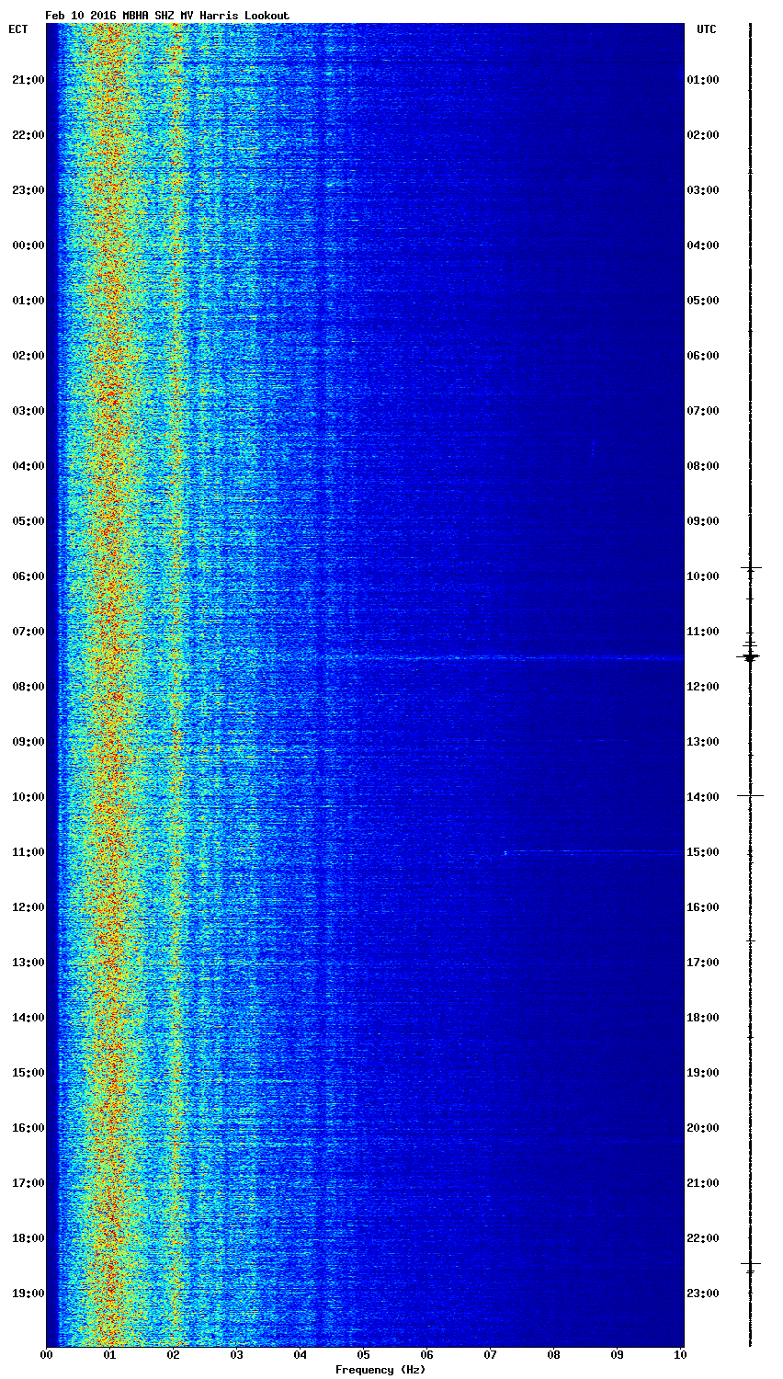Select the 09:00 ECT time label
This screenshot has height=1379, width=783.
pos(28,742)
